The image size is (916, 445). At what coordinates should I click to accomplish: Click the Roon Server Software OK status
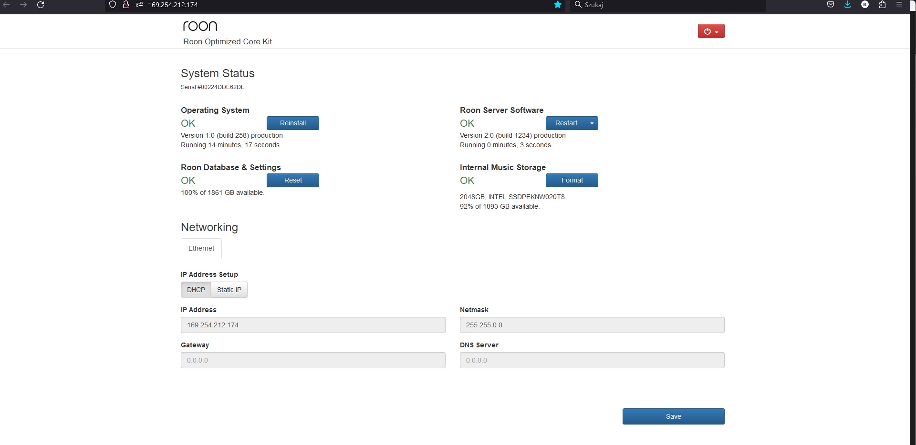tap(467, 123)
